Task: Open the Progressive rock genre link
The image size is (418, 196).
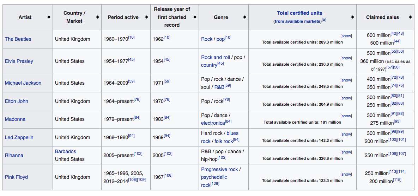Action: click(x=219, y=169)
